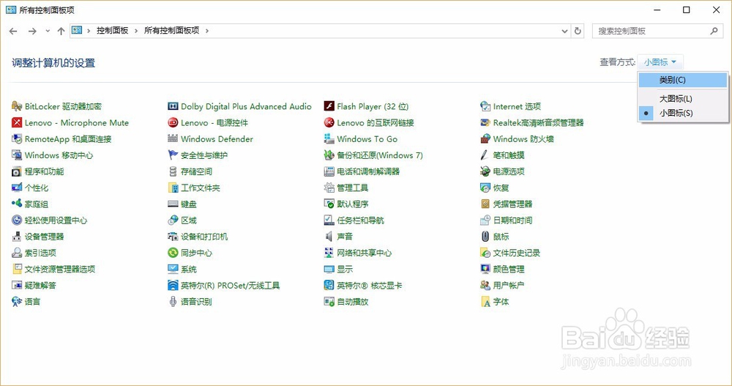Open the BitLocker 驱动器加密 icon

(x=17, y=106)
